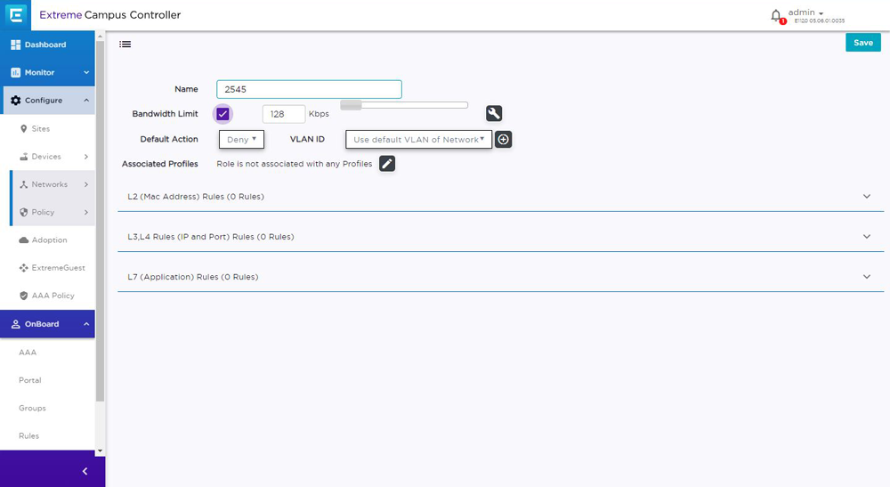Click the plus icon next to VLAN ID
The width and height of the screenshot is (890, 487).
pos(504,140)
